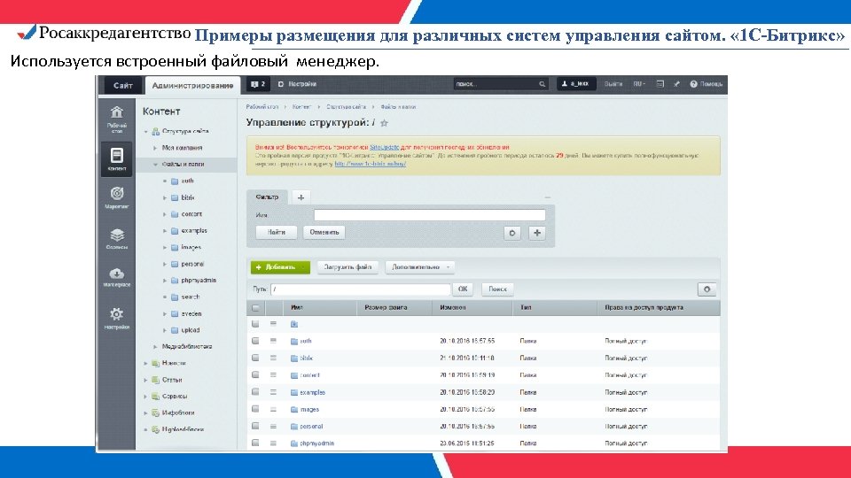Open the Маркетинг sidebar icon

(x=117, y=197)
